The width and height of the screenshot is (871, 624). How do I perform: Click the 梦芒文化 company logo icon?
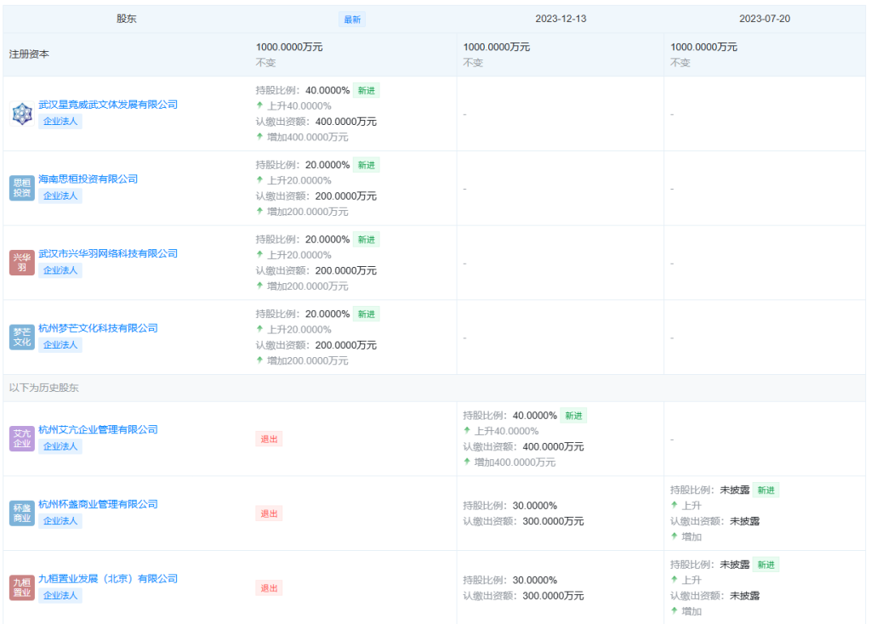coord(22,337)
